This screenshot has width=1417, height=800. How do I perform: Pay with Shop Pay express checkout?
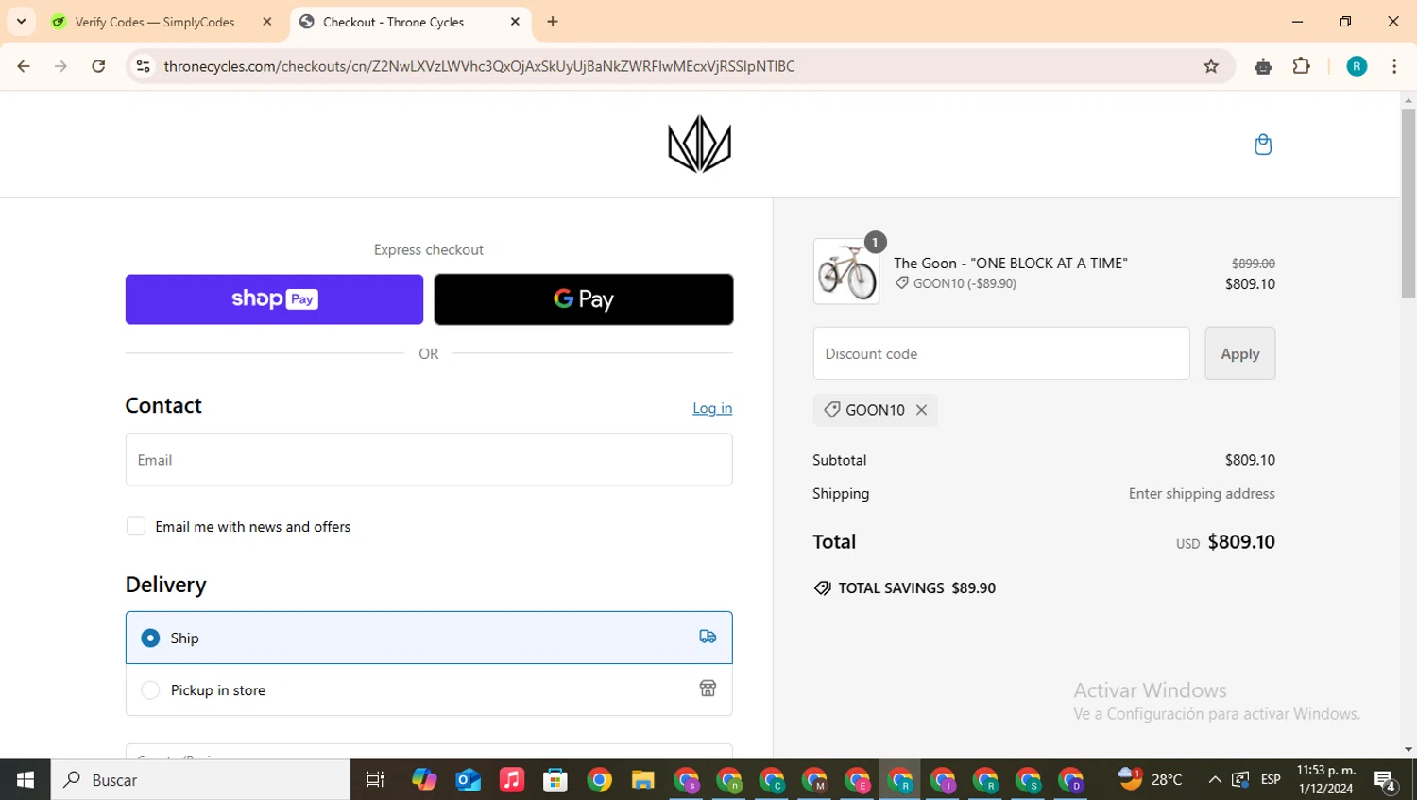click(x=274, y=299)
